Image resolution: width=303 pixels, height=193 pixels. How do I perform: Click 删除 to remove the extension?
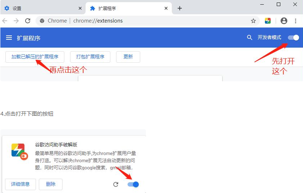(51, 184)
